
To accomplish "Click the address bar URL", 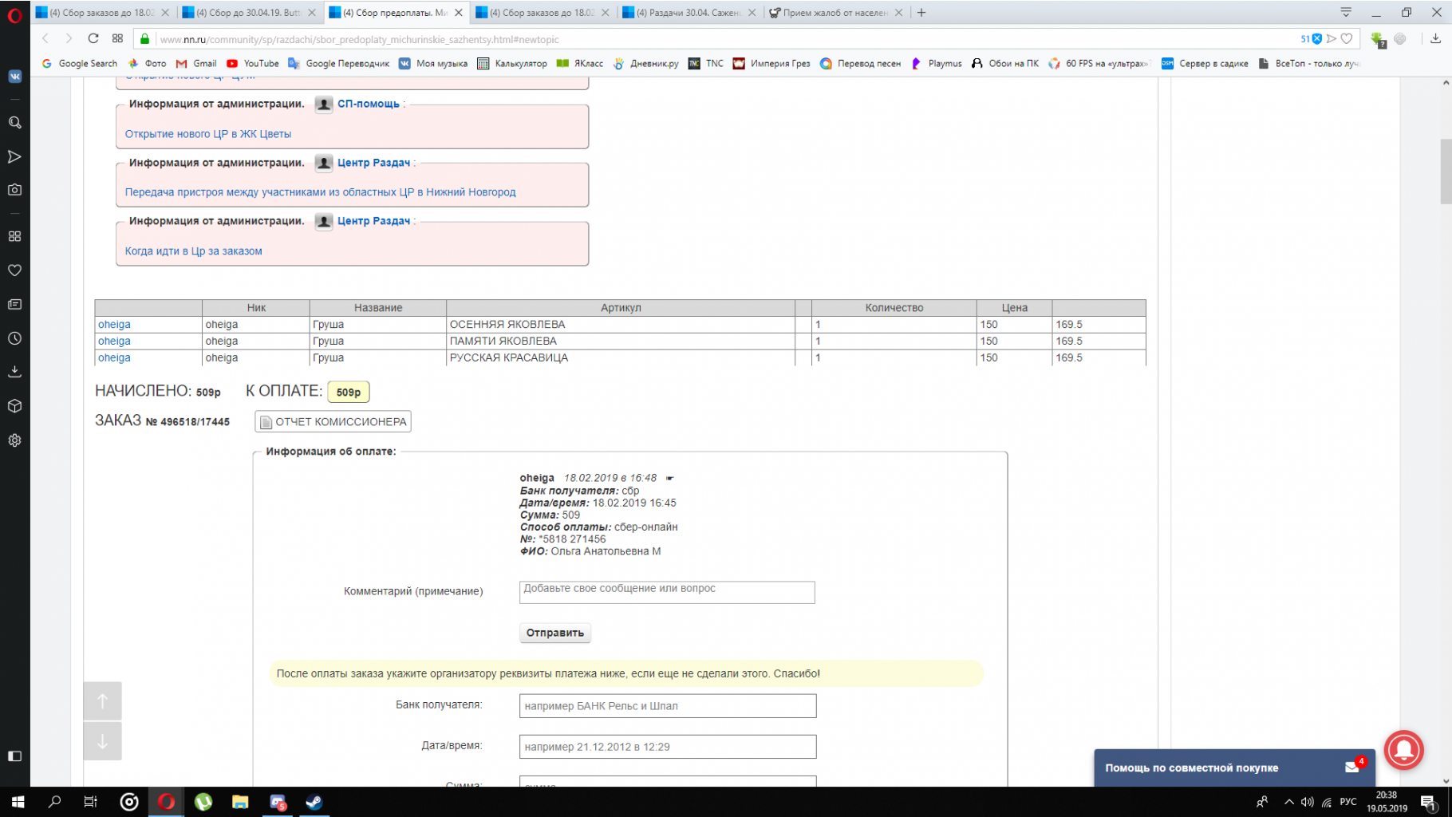I will tap(359, 39).
